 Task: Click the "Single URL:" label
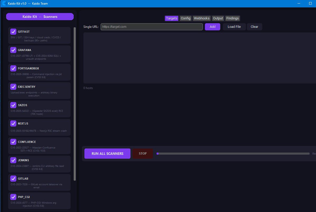91,27
